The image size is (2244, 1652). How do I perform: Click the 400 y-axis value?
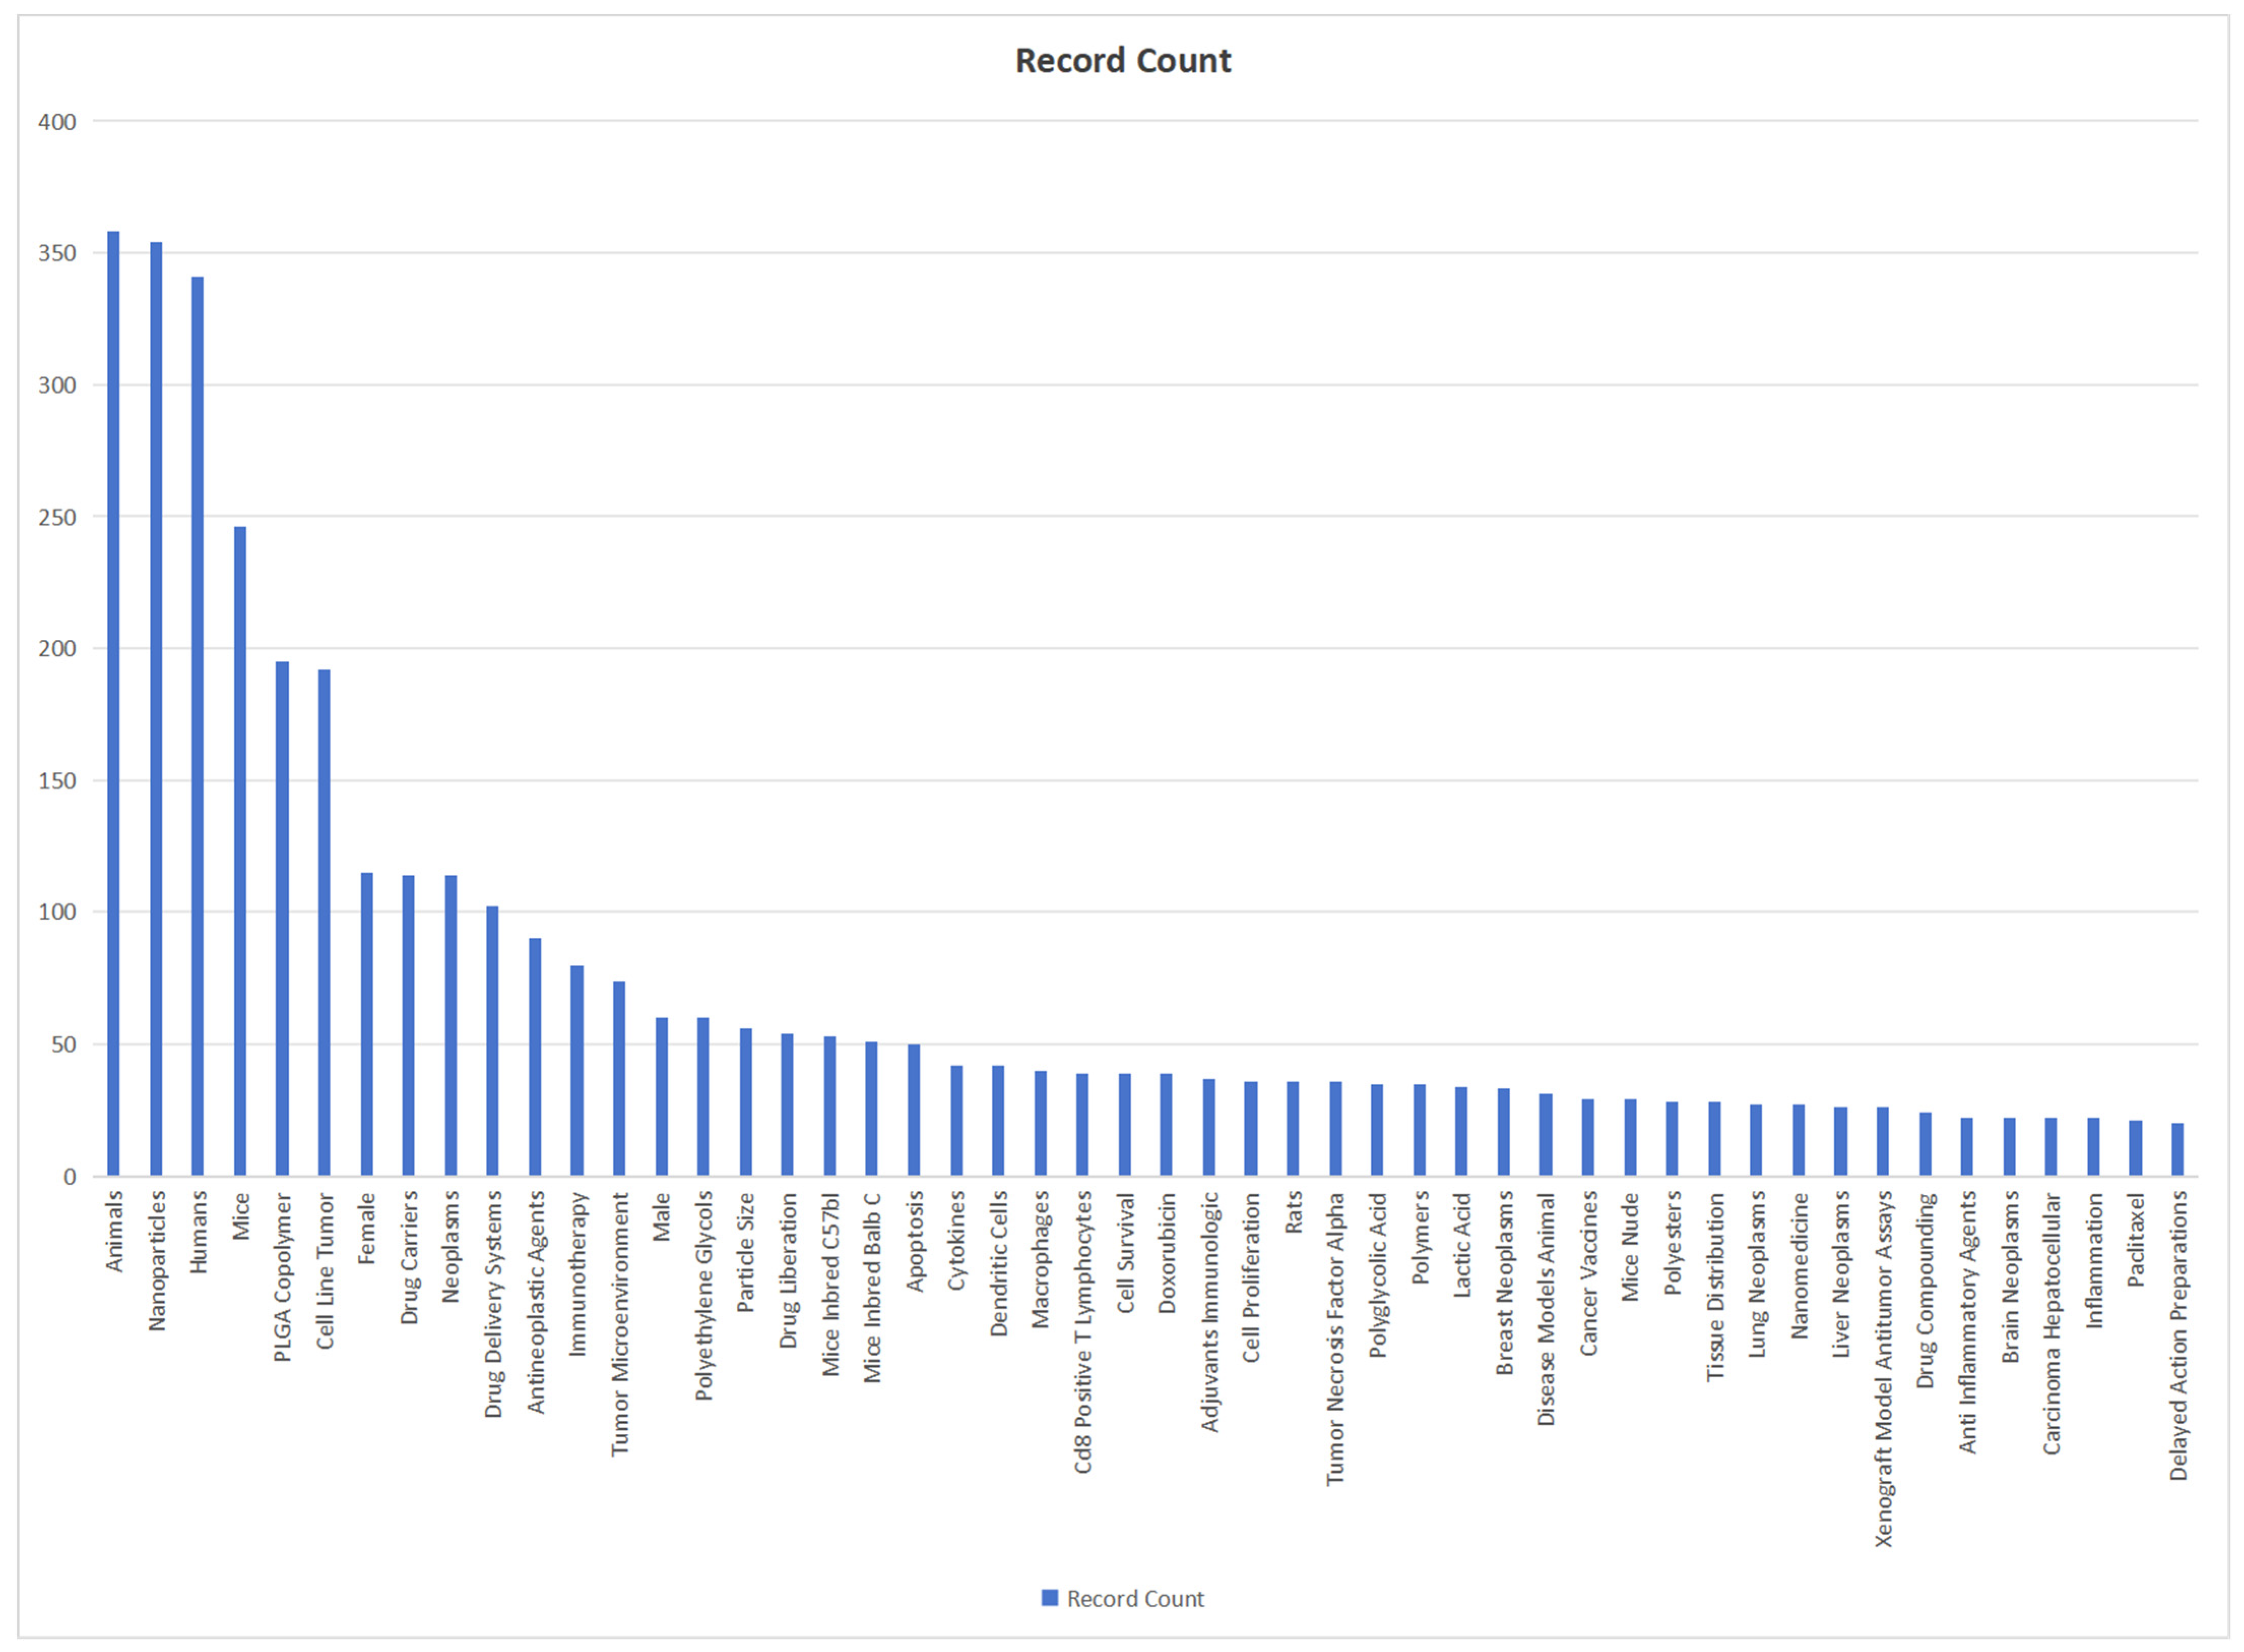[57, 122]
